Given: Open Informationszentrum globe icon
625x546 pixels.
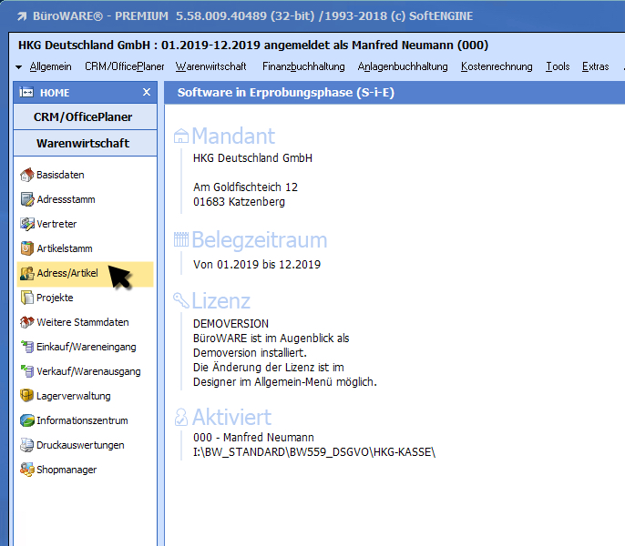Looking at the screenshot, I should [26, 420].
